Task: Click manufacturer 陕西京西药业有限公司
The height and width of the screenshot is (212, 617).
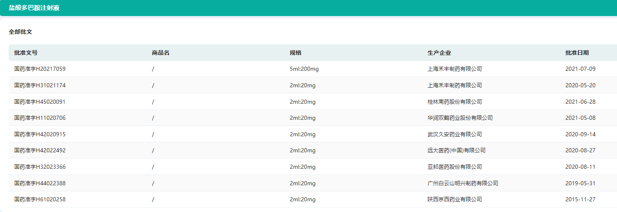Action: click(x=455, y=199)
